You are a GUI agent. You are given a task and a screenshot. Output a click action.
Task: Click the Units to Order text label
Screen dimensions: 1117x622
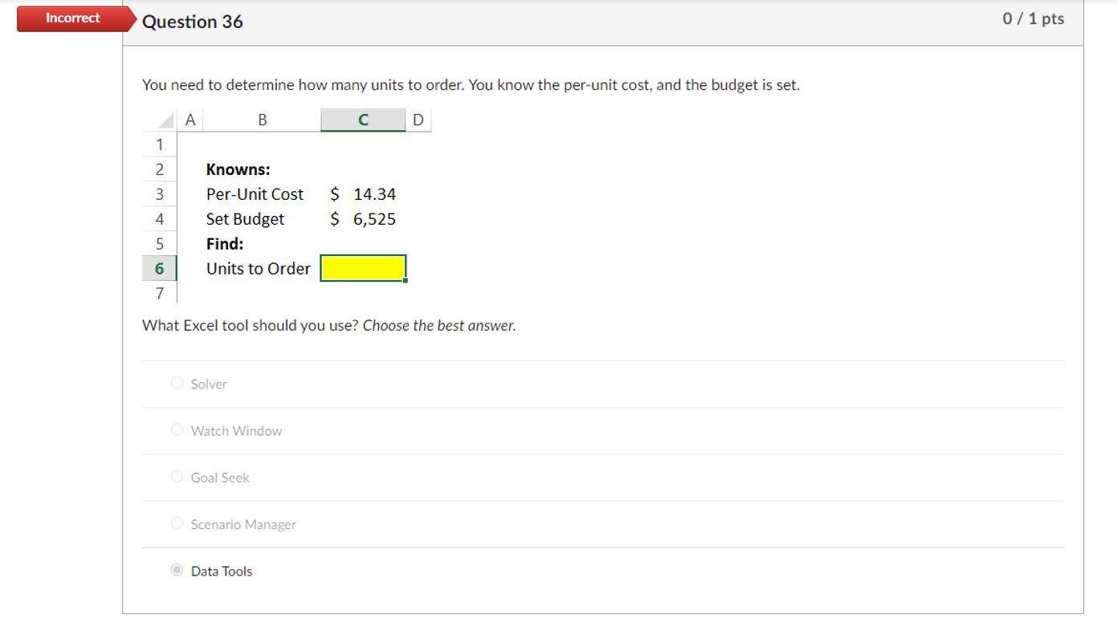coord(259,268)
